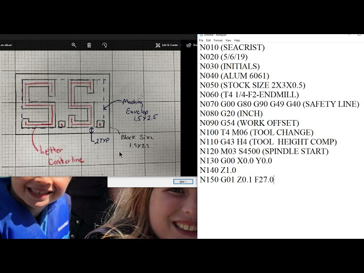The height and width of the screenshot is (273, 364).
Task: Click the line N140 Z1.0
Action: coord(218,170)
